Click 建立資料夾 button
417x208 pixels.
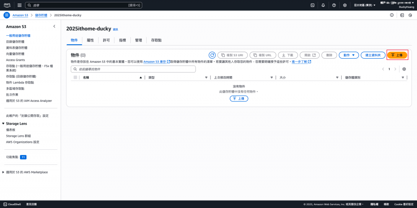click(373, 55)
